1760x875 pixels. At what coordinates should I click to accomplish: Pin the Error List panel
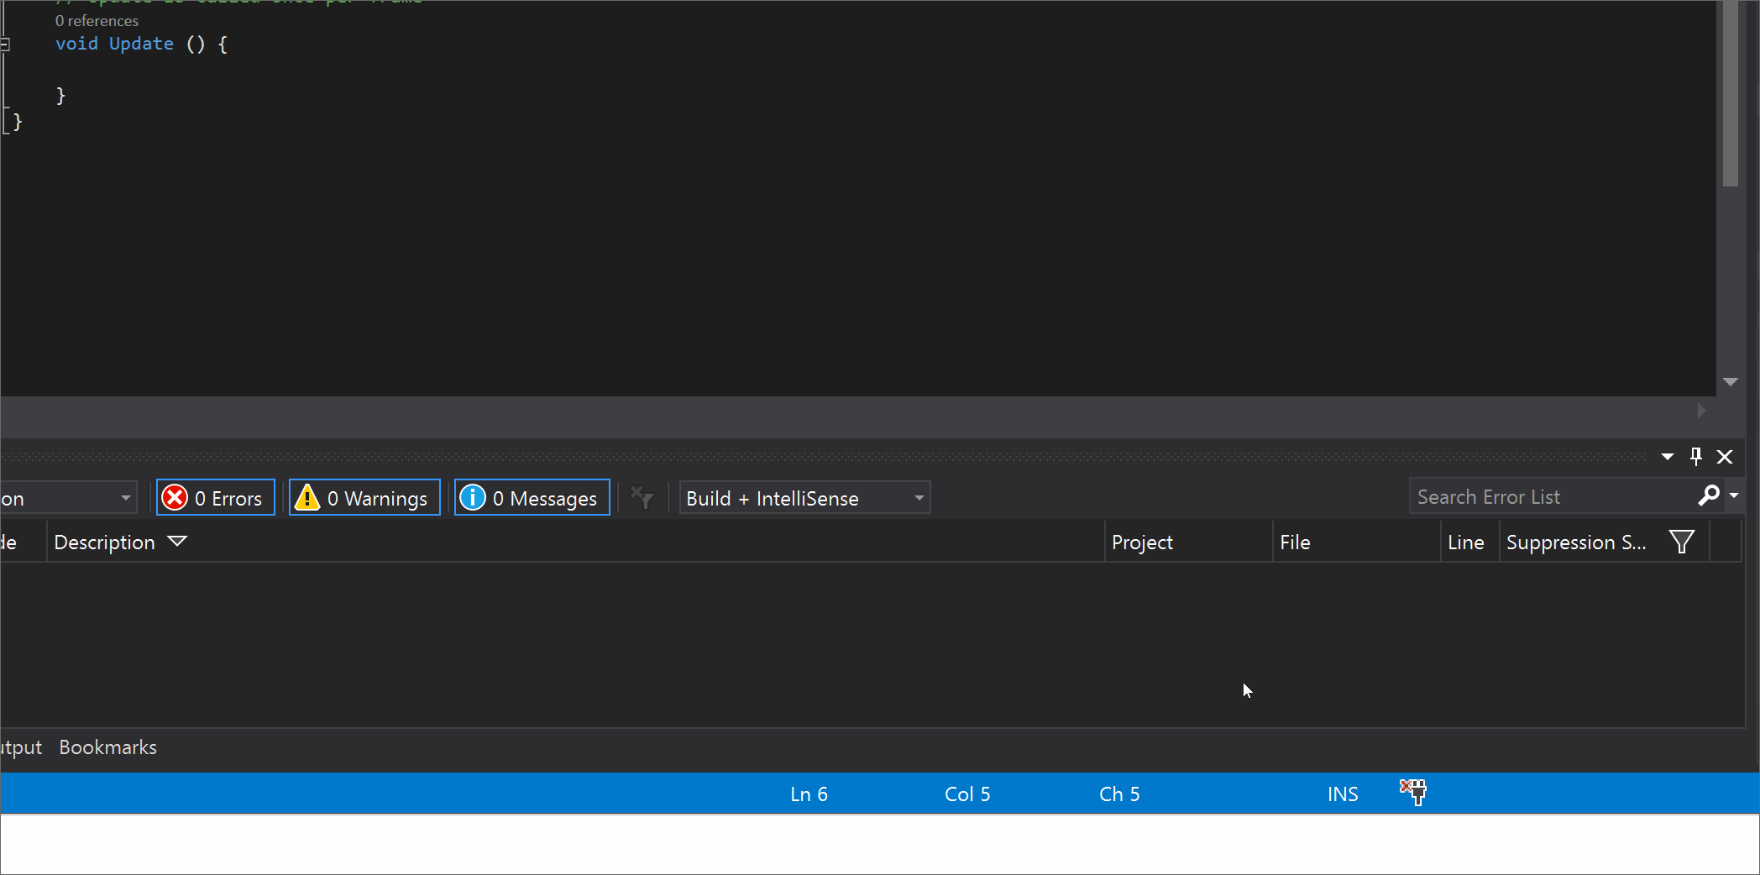pyautogui.click(x=1695, y=456)
